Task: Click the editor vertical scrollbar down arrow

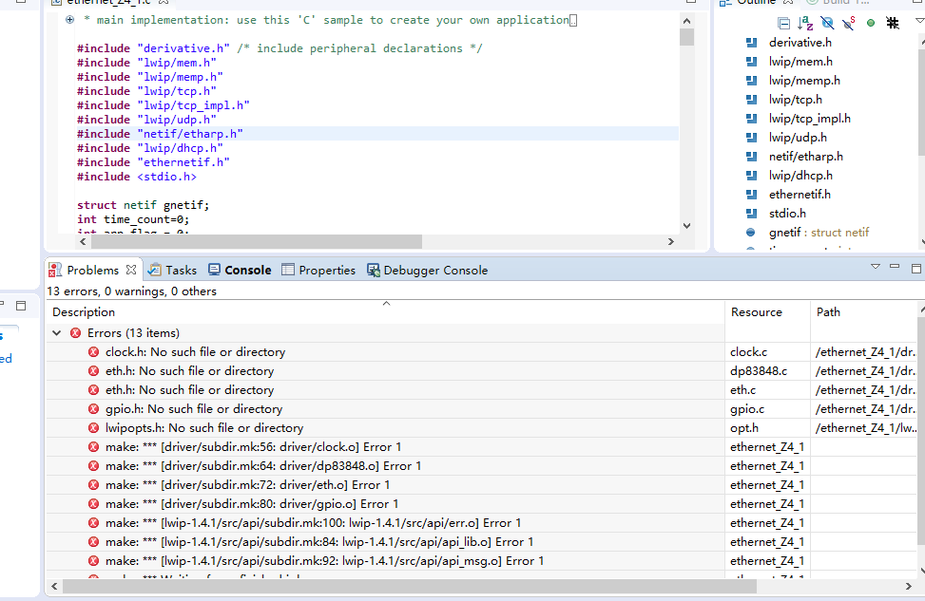Action: click(686, 226)
